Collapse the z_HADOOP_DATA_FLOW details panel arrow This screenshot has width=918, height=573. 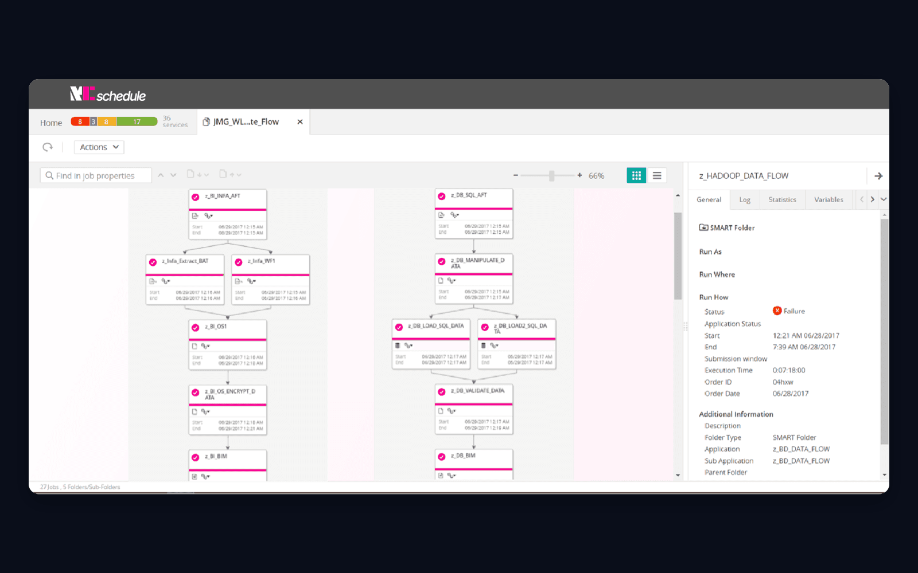coord(878,176)
